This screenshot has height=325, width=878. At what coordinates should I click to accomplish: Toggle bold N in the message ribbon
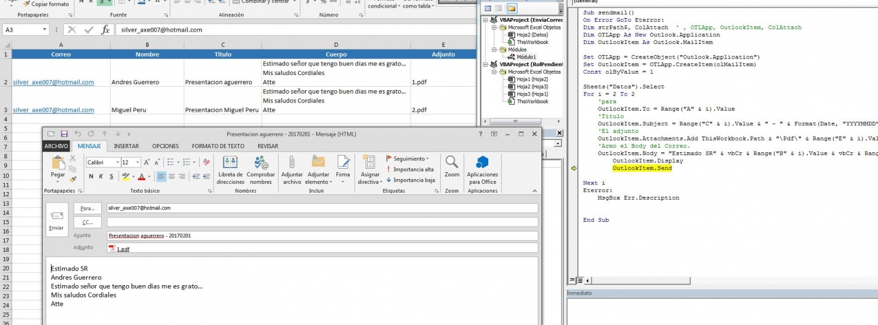[x=91, y=176]
